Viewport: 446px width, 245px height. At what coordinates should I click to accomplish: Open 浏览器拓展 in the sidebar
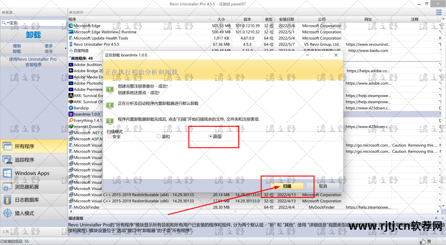(33, 187)
